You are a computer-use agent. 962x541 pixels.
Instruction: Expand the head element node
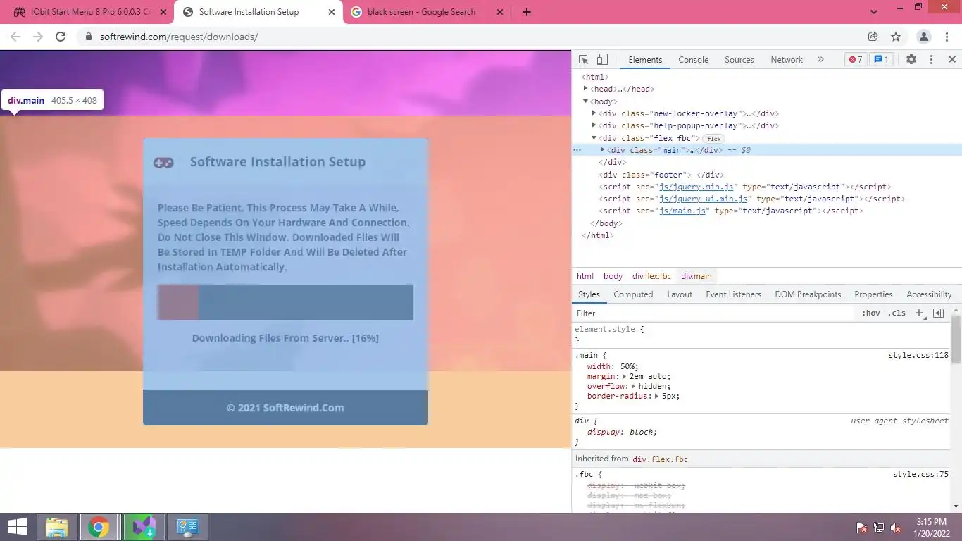point(586,89)
